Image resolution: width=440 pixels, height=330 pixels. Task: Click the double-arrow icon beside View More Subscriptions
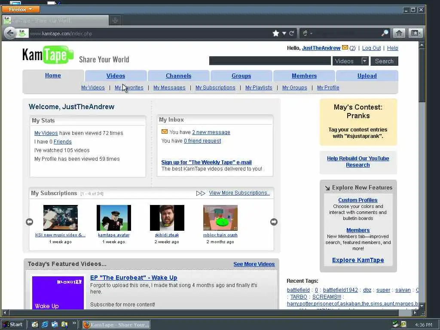click(200, 193)
